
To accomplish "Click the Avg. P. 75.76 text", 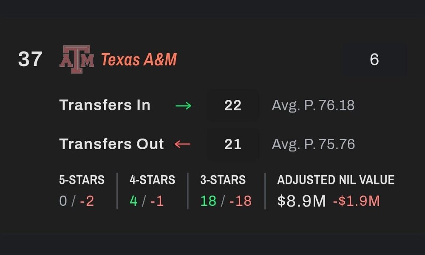I will pyautogui.click(x=313, y=144).
